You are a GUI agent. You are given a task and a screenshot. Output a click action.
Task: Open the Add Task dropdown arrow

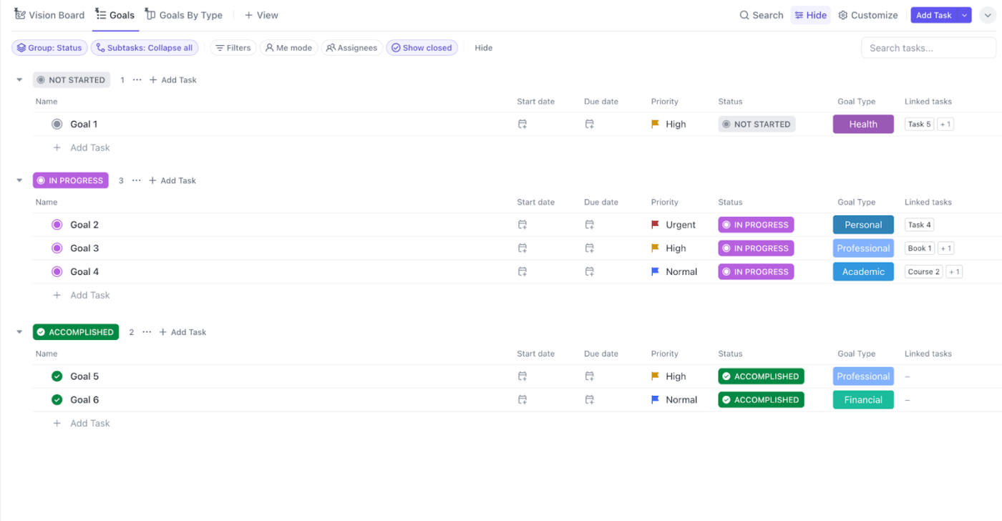coord(964,14)
